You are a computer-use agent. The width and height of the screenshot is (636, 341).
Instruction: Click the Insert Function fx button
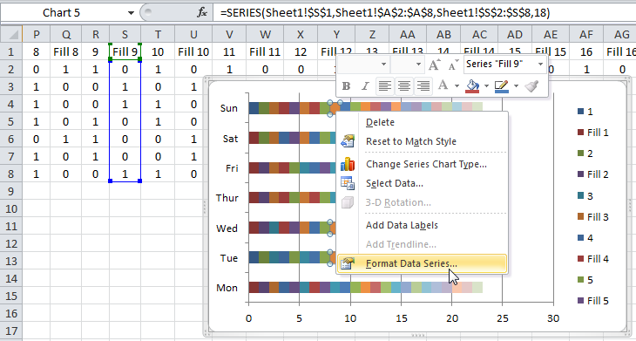(x=201, y=13)
